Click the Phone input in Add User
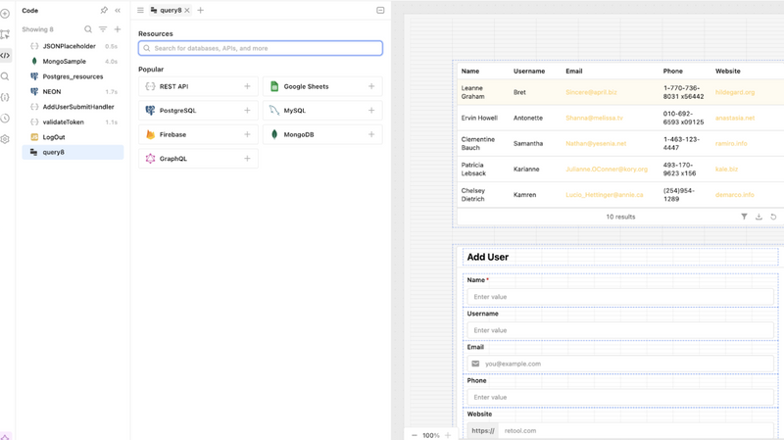The image size is (784, 440). coord(620,398)
